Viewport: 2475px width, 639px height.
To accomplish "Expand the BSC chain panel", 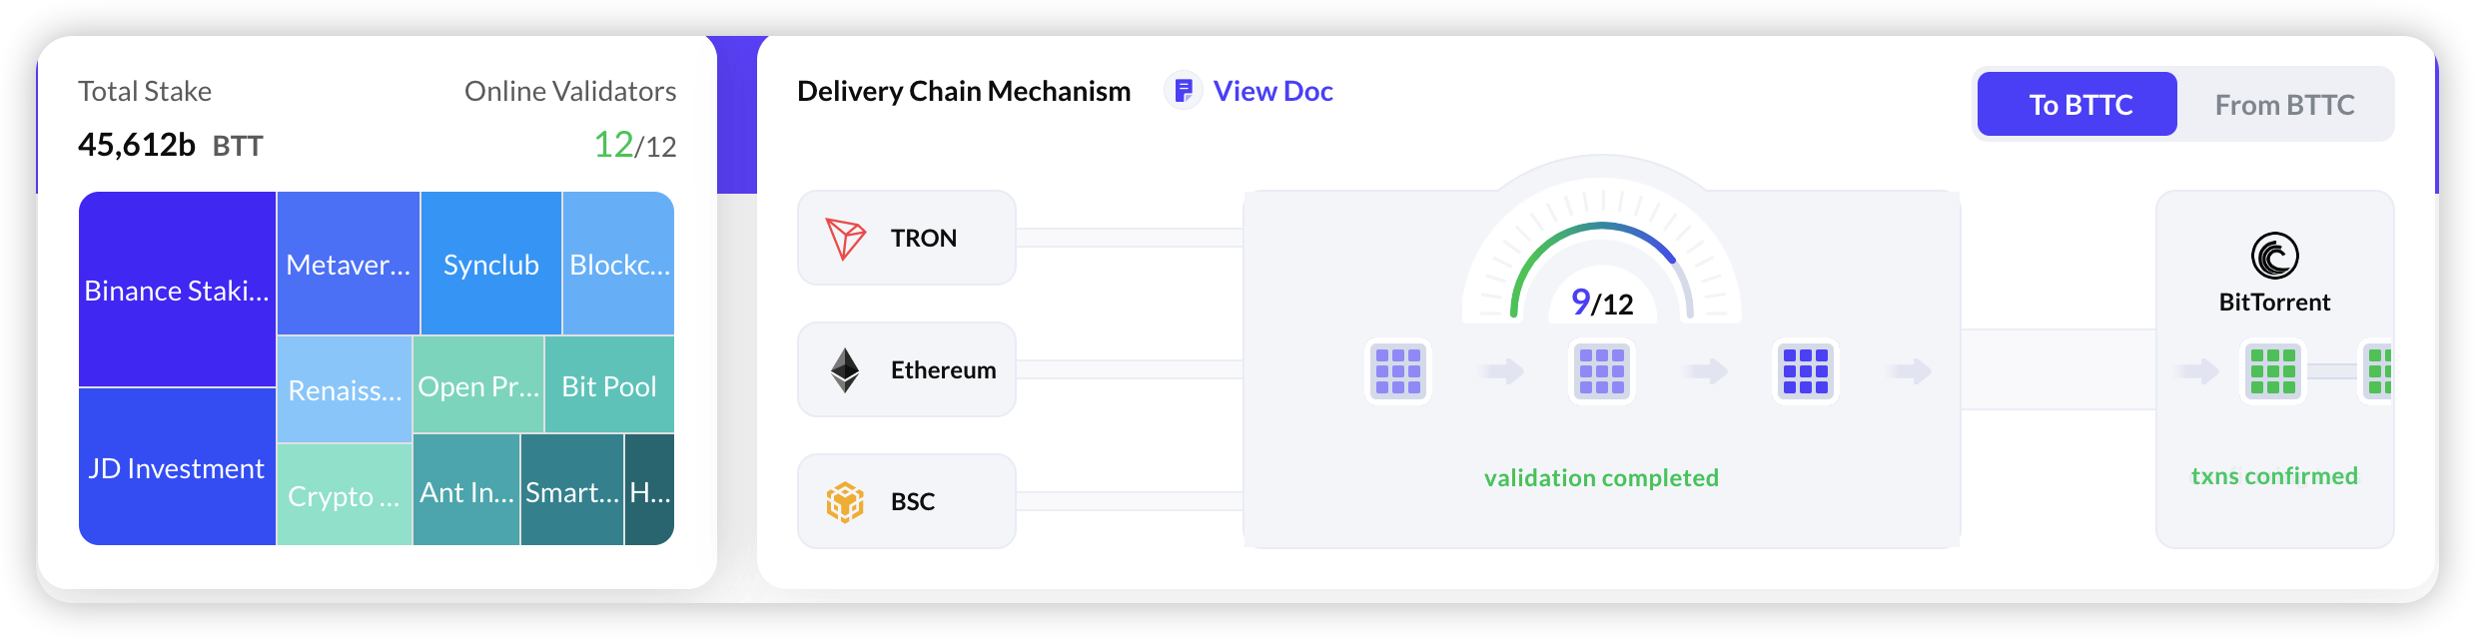I will click(907, 501).
